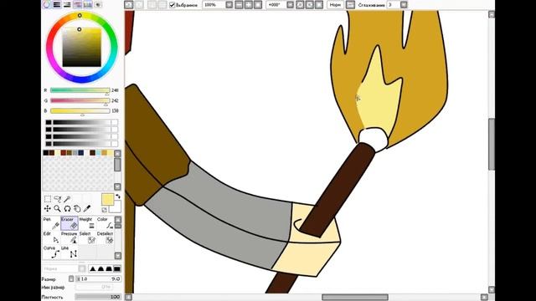Select the Curve tool
The width and height of the screenshot is (536, 301).
[x=51, y=253]
